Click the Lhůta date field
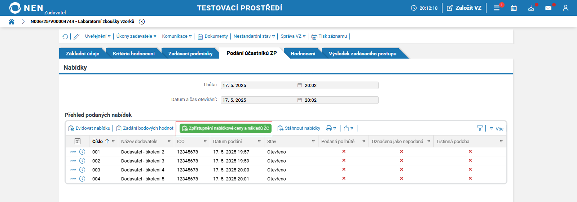Viewport: 577px width, 202px height. point(299,85)
